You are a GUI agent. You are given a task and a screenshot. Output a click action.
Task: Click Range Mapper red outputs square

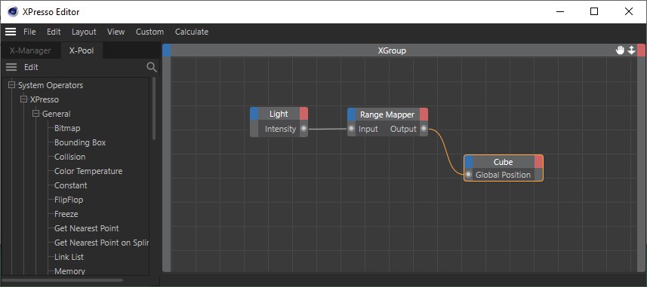point(424,114)
